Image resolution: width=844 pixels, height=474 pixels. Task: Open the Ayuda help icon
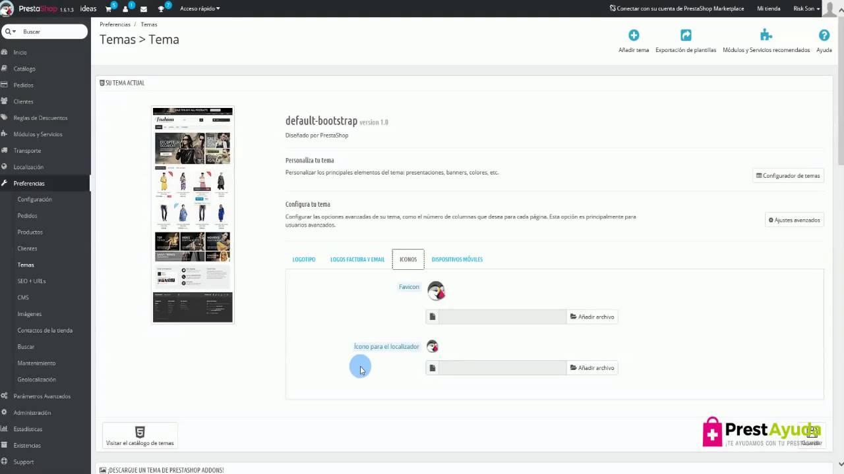(x=824, y=35)
